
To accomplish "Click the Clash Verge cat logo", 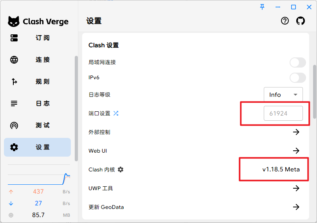I will point(14,21).
